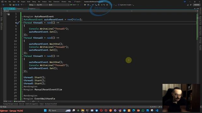Open VS Code from the taskbar
202x113 pixels.
(x=157, y=110)
